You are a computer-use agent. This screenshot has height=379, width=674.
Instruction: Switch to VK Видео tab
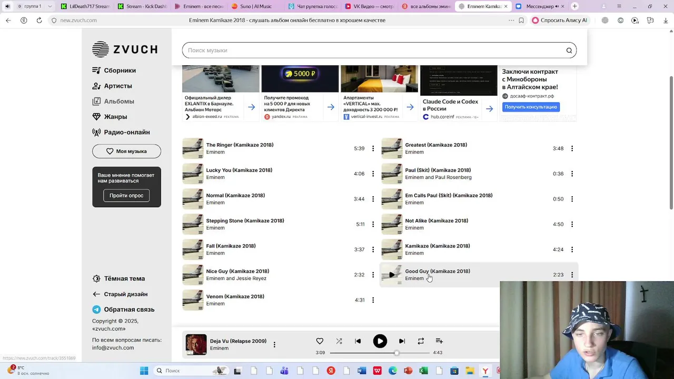[370, 6]
